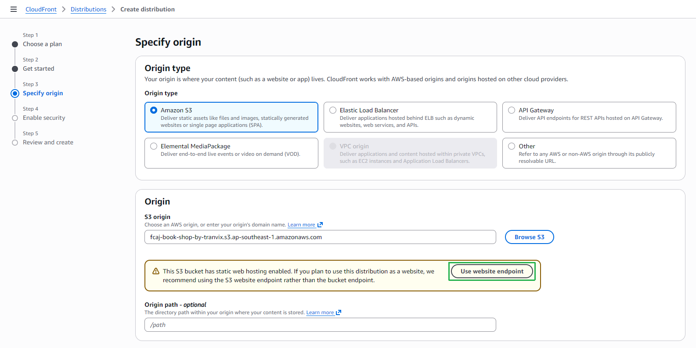Select the Other origin type
Viewport: 696px width, 348px height.
click(589, 153)
